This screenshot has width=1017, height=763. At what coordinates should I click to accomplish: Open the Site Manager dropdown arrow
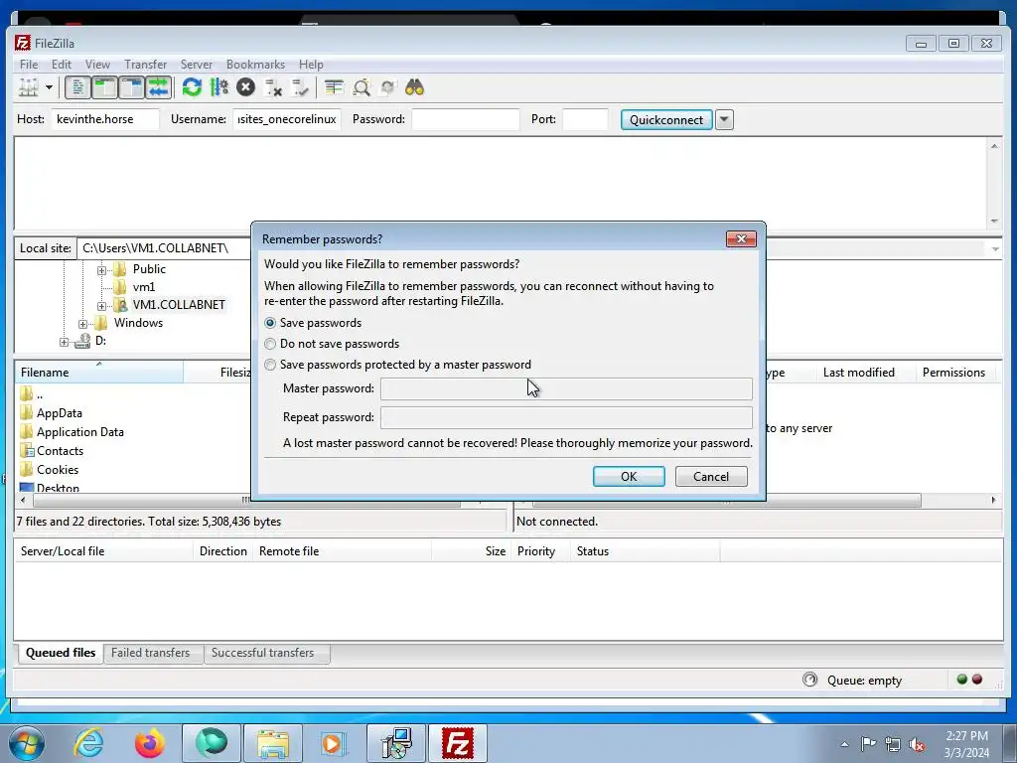[49, 87]
